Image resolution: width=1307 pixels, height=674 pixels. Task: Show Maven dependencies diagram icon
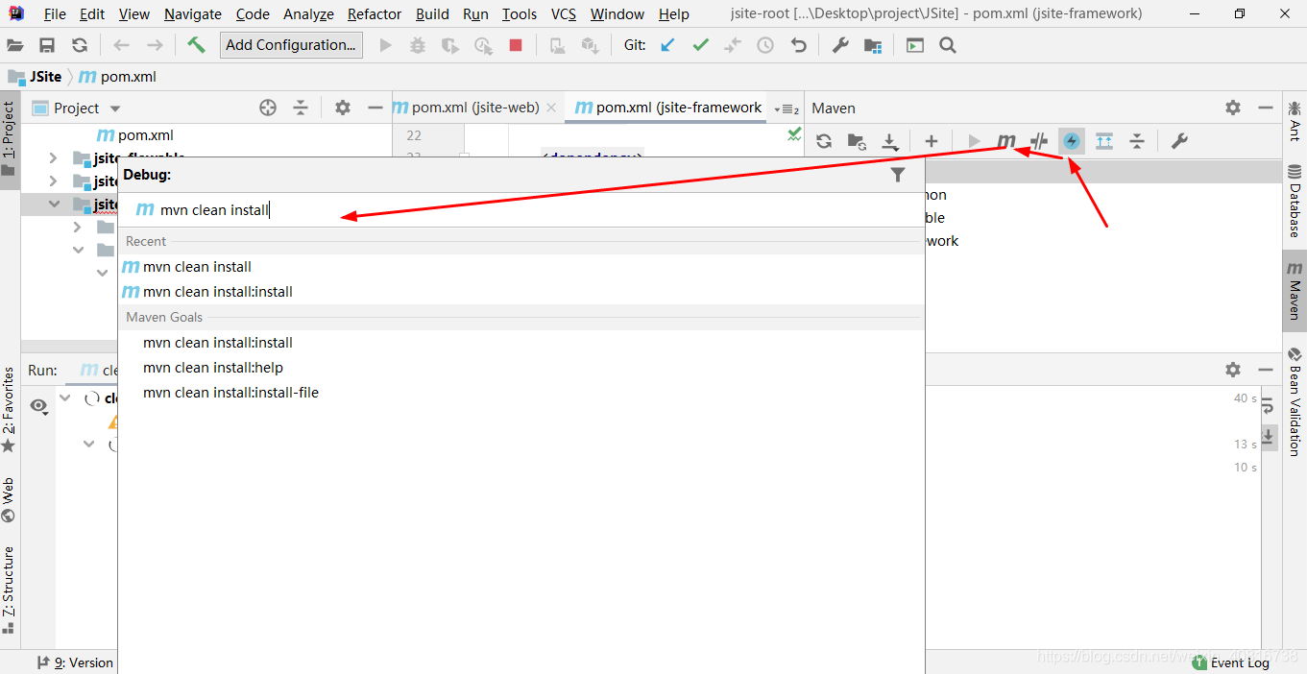[x=1104, y=141]
